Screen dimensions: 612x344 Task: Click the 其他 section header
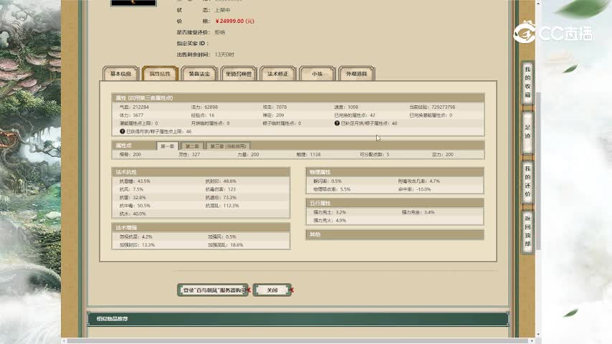tap(395, 234)
